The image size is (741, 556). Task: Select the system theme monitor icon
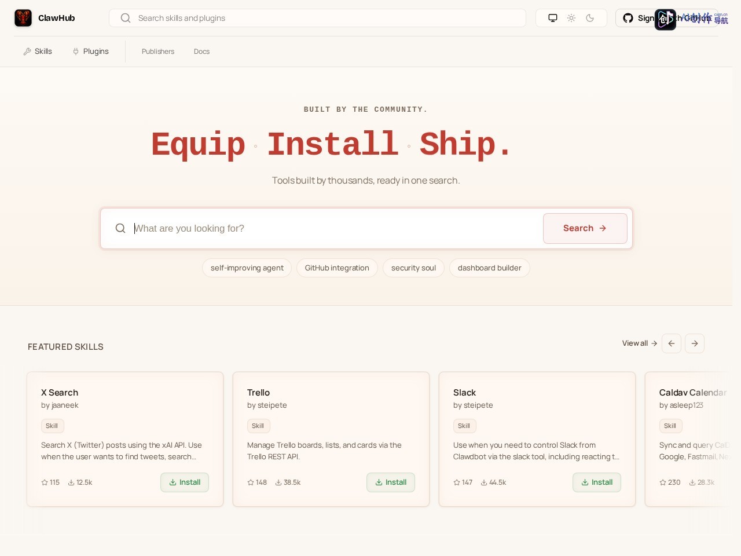553,18
